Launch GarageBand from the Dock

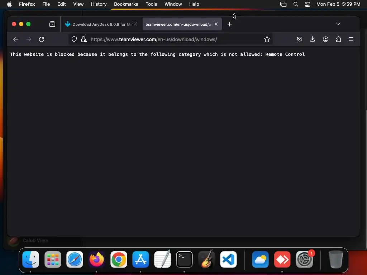tap(206, 259)
